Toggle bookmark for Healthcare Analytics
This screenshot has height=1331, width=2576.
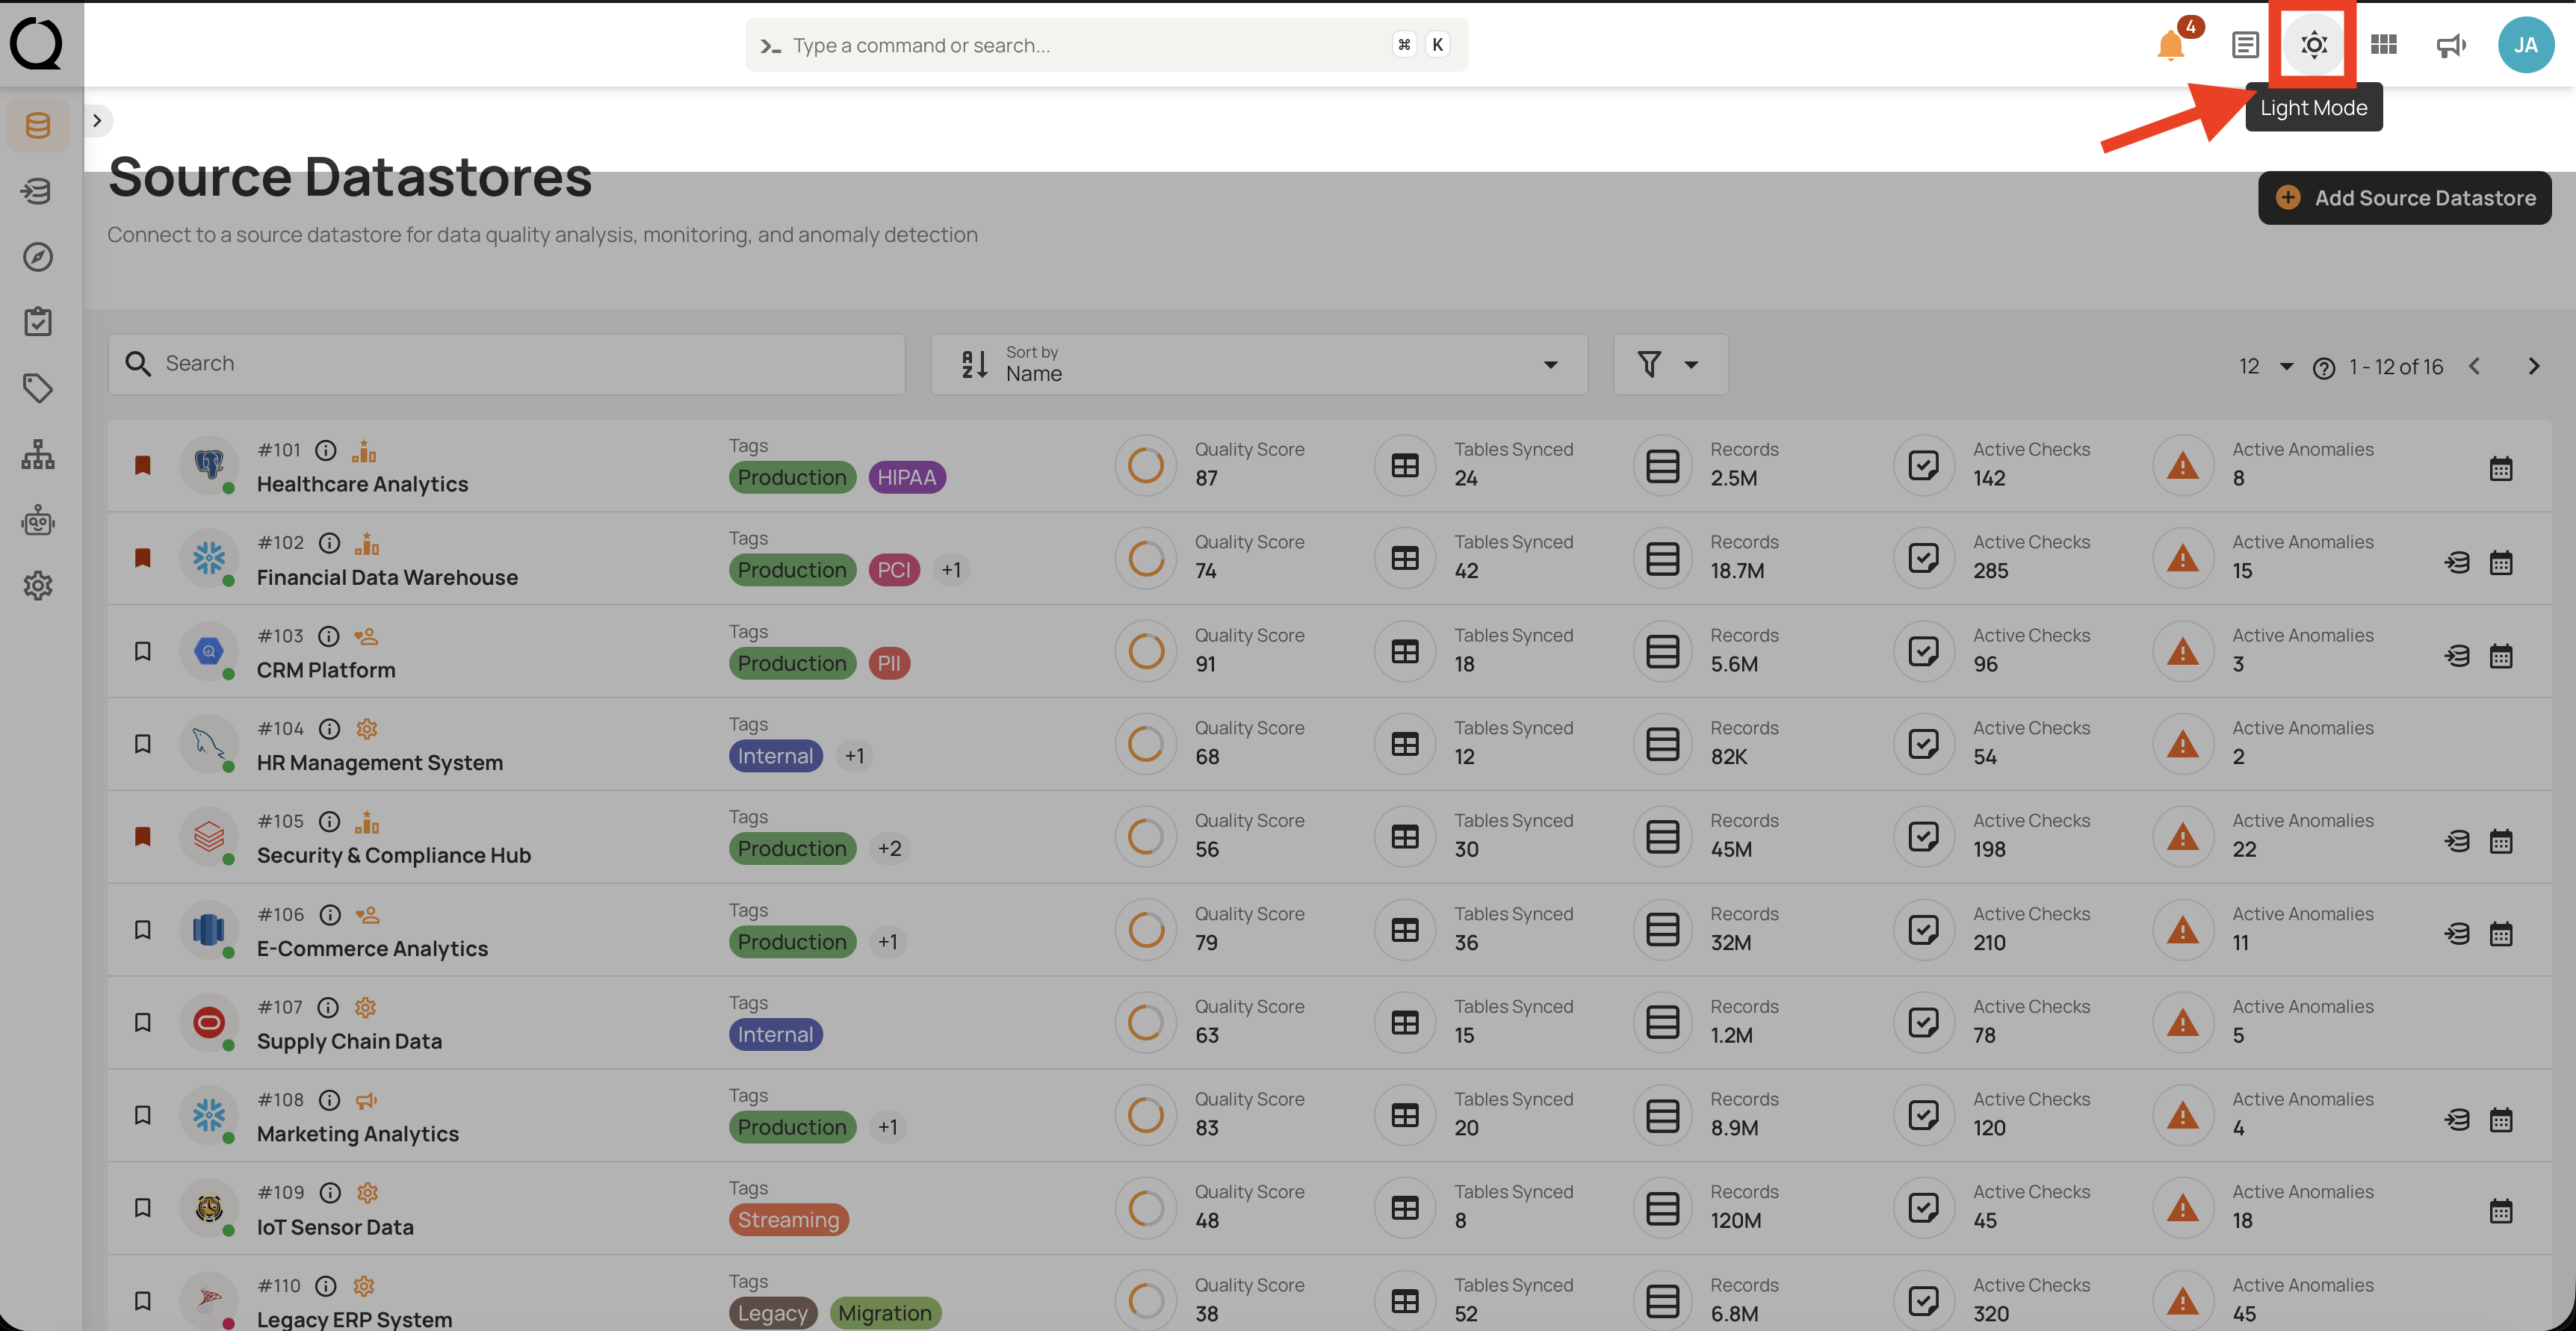[143, 465]
